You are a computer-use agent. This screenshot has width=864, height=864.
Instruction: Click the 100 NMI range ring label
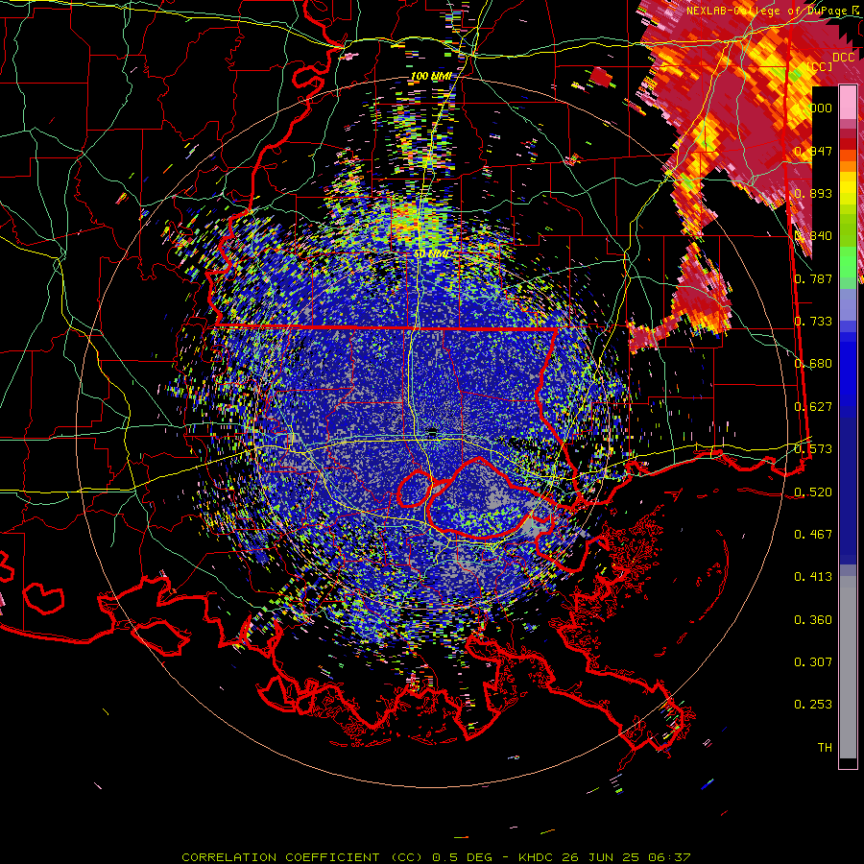(x=431, y=76)
